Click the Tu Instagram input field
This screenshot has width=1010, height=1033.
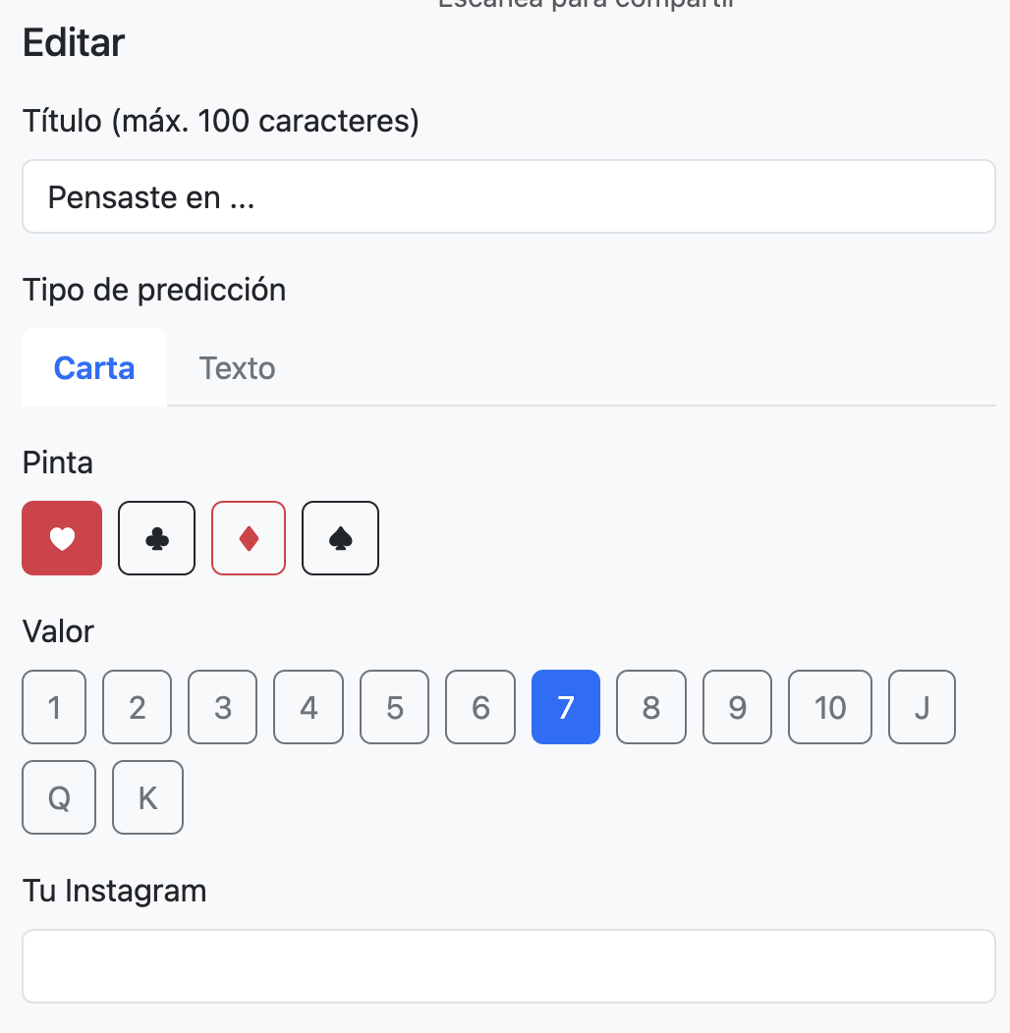508,965
